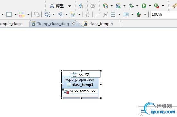Click the «cpp_properties» stereotype label
The height and width of the screenshot is (117, 177).
tap(80, 80)
